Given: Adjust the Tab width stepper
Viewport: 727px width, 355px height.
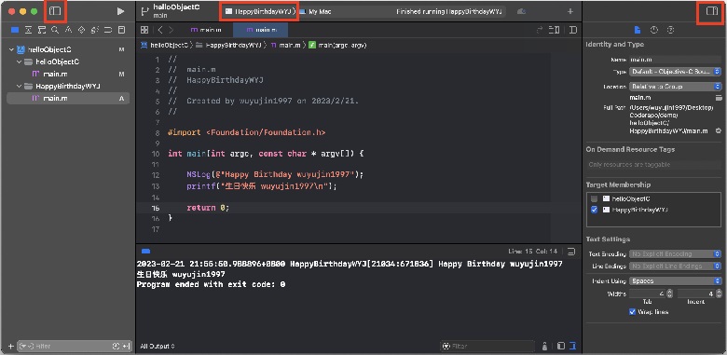Looking at the screenshot, I should pos(669,294).
